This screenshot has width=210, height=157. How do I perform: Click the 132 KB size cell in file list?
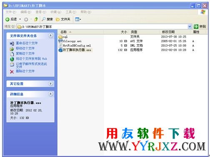point(122,50)
